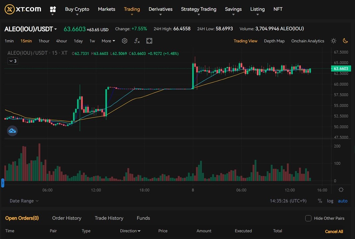Image resolution: width=355 pixels, height=239 pixels.
Task: Open the indicators fx icon
Action: (x=137, y=41)
